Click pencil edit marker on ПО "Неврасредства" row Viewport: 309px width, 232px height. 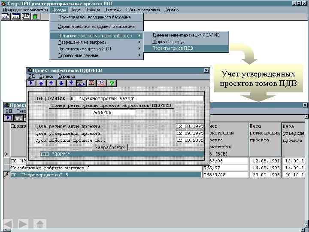click(x=7, y=174)
